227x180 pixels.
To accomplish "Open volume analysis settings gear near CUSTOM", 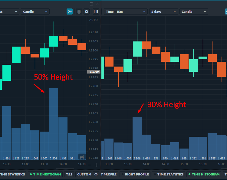I will tap(96, 174).
